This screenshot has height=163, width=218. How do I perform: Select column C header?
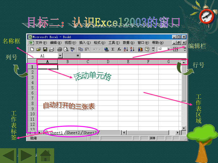pyautogui.click(x=88, y=62)
